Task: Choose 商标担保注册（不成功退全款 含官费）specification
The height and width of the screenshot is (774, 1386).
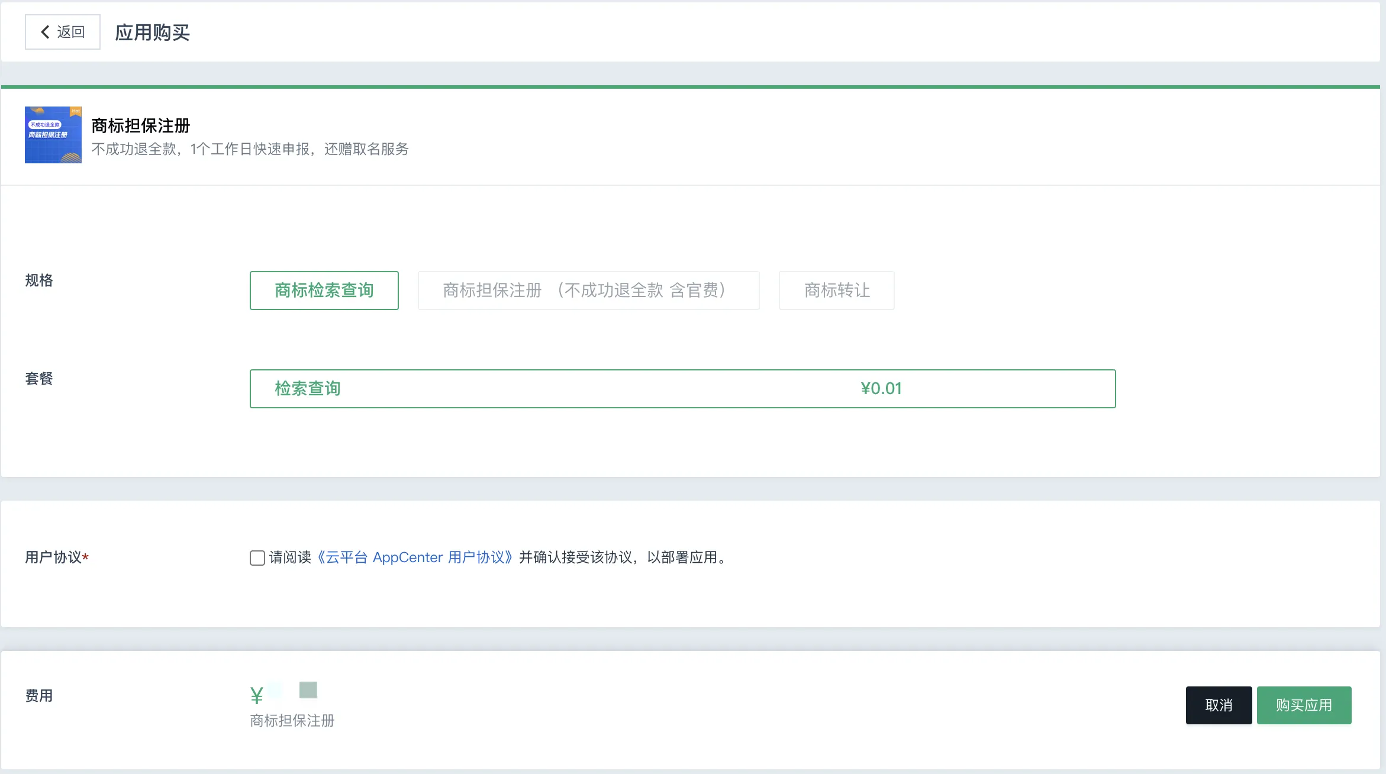Action: click(x=588, y=291)
